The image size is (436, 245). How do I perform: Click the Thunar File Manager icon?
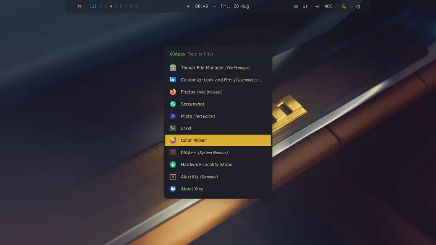point(173,68)
